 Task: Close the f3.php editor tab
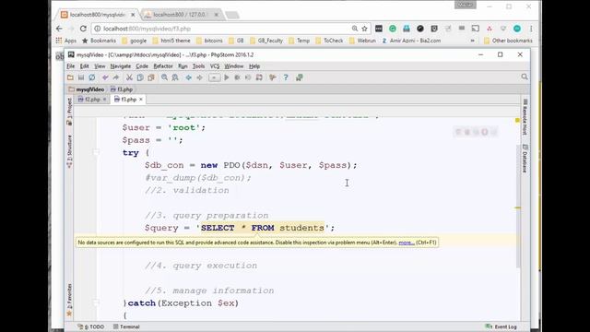(x=141, y=100)
